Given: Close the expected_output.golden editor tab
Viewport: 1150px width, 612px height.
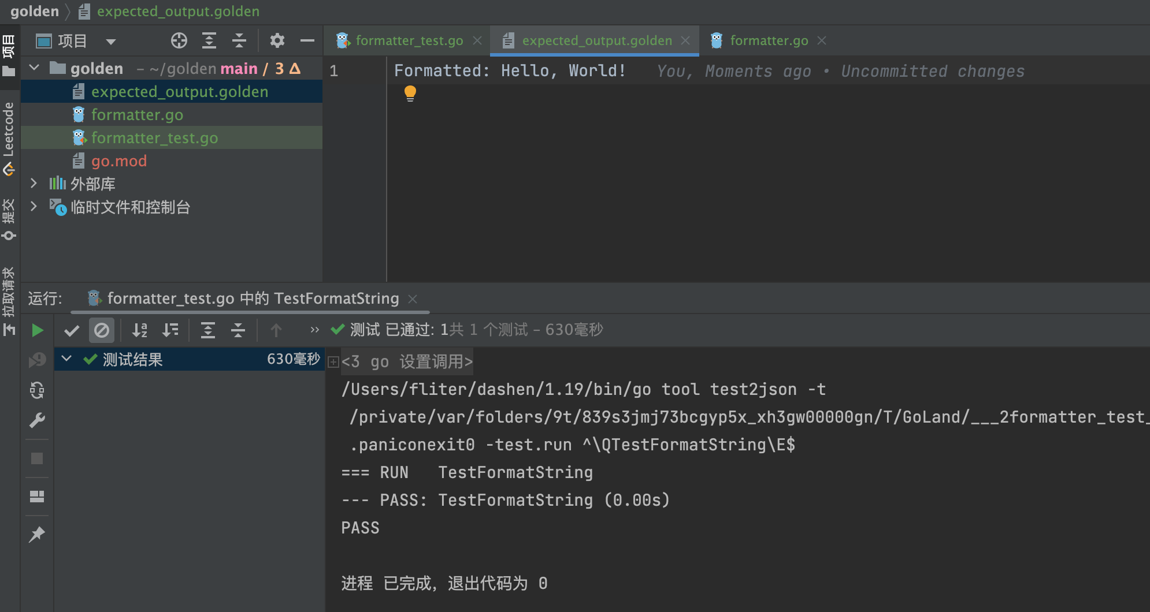Looking at the screenshot, I should tap(685, 40).
